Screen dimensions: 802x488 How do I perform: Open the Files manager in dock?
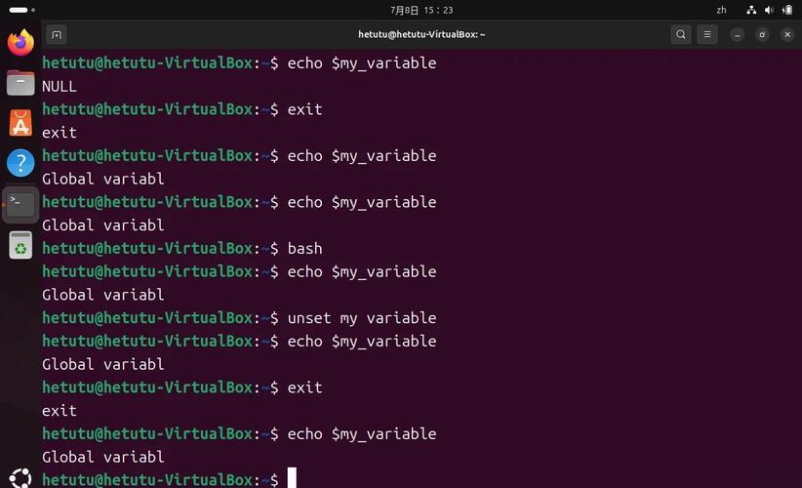click(x=20, y=83)
